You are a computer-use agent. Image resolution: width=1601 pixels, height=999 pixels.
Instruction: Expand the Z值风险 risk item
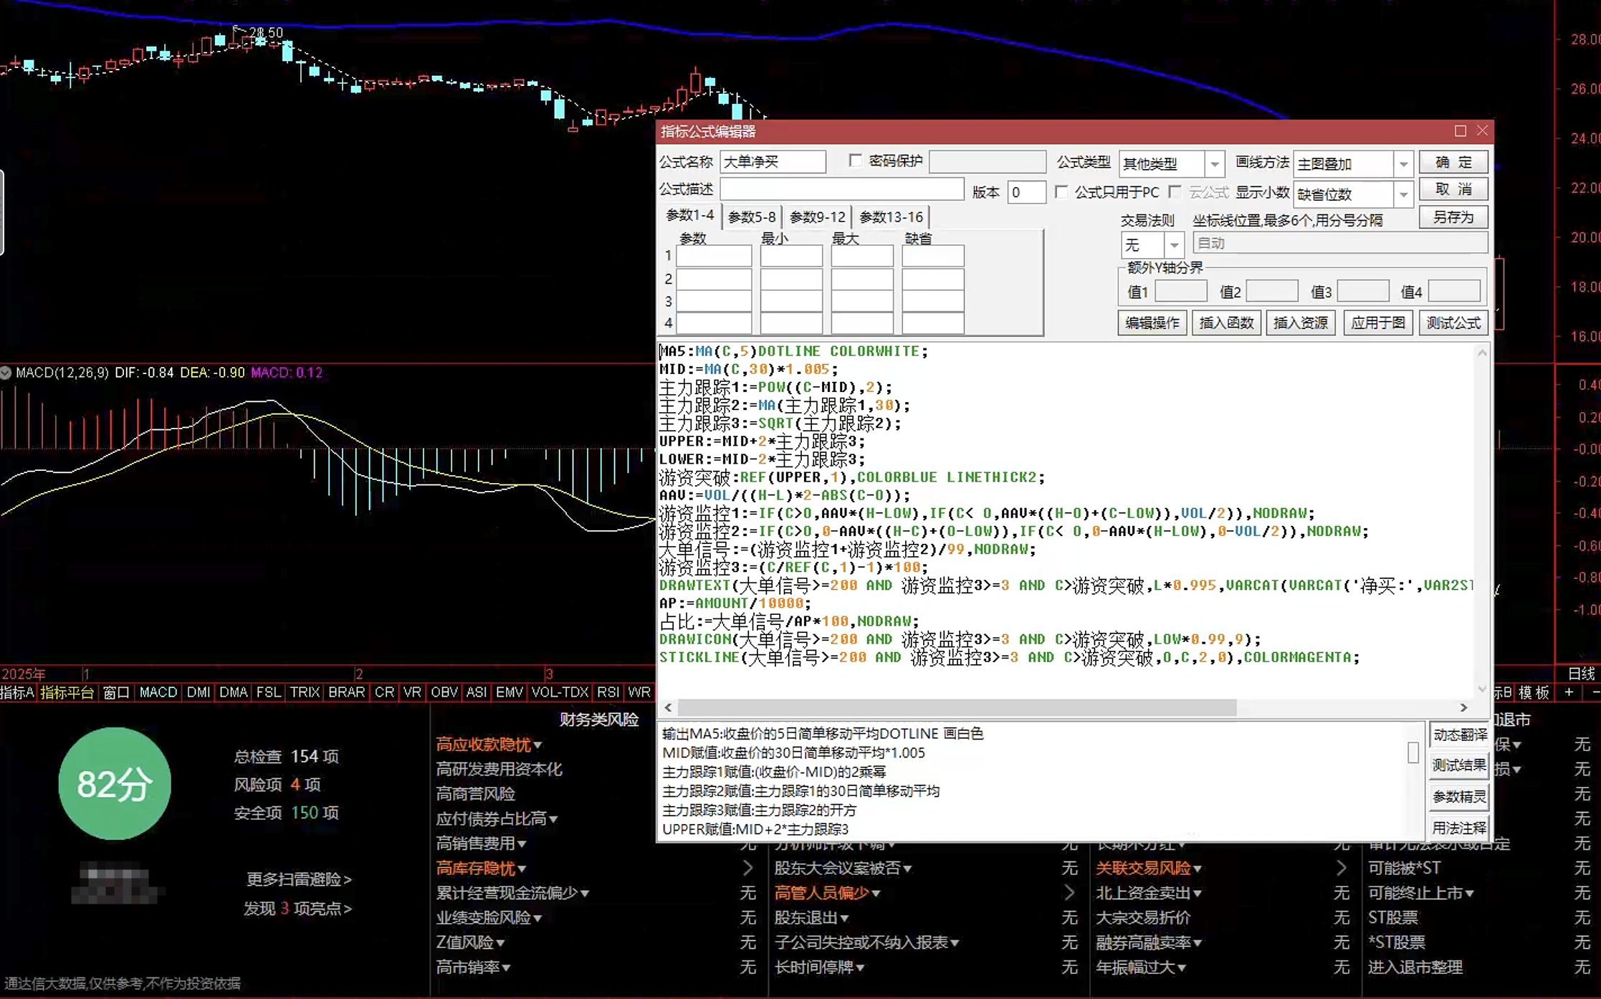(x=500, y=943)
